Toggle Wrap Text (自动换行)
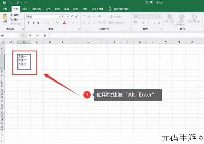The image size is (204, 144). tap(116, 16)
